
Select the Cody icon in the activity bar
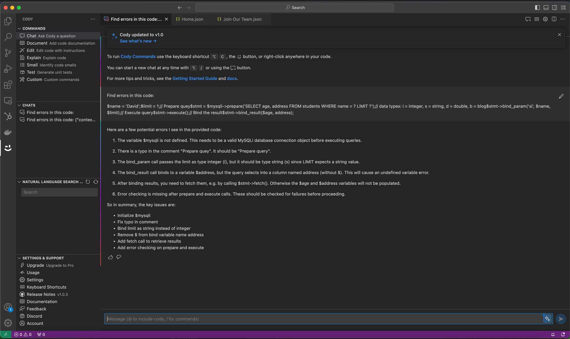tap(8, 148)
